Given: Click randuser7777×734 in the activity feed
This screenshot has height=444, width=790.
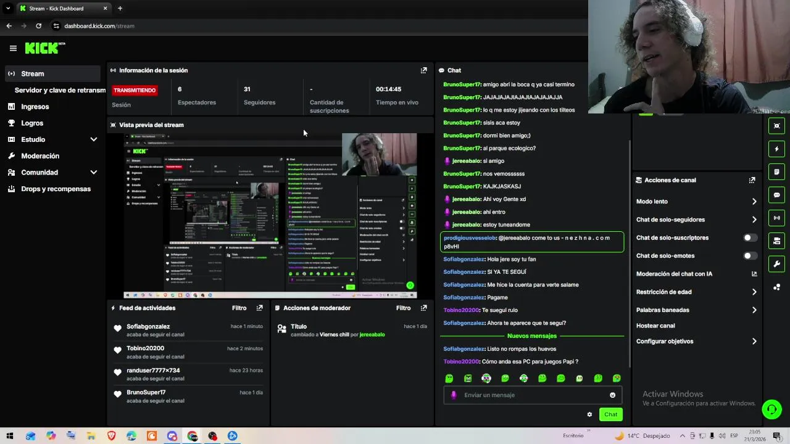Looking at the screenshot, I should (x=153, y=371).
